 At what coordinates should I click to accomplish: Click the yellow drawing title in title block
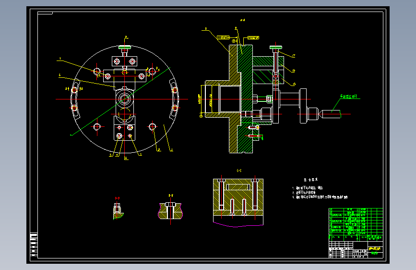[375, 249]
